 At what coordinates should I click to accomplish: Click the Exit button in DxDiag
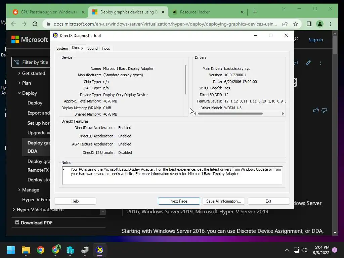tap(268, 201)
